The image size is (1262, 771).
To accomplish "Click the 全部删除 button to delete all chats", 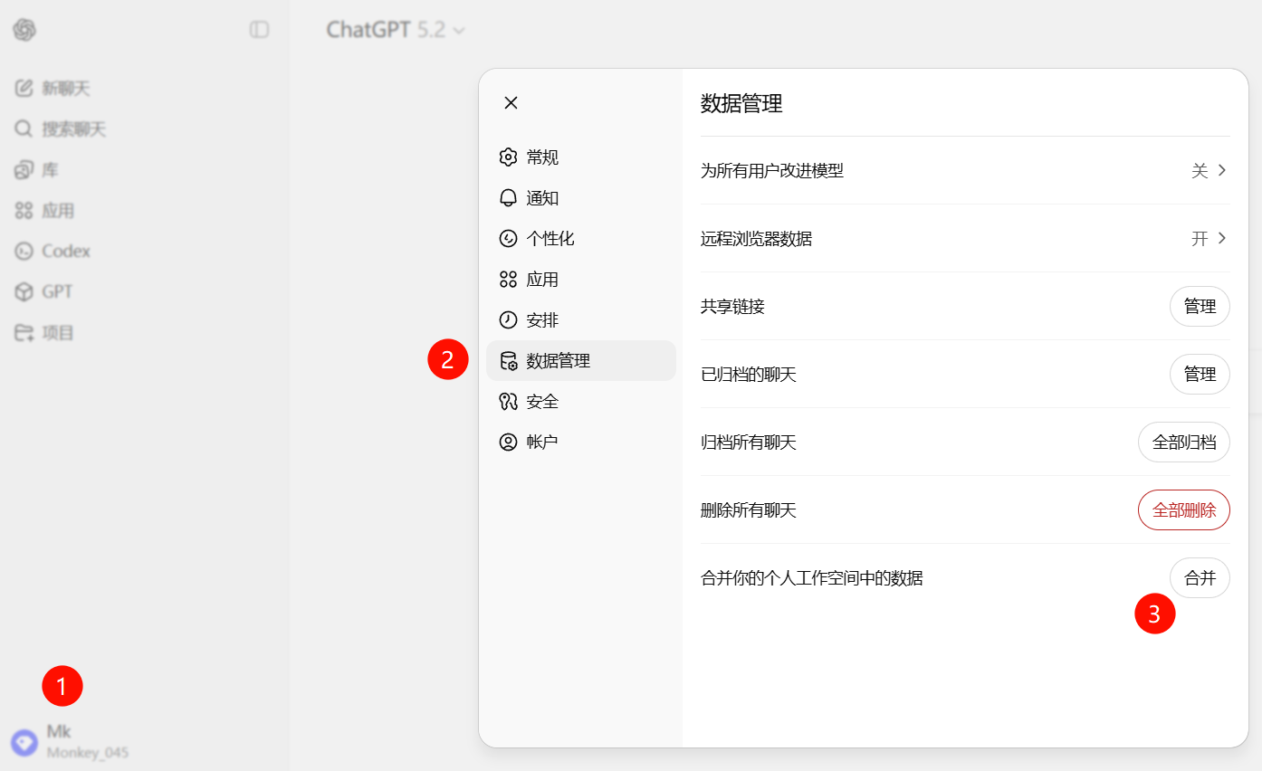I will coord(1183,509).
